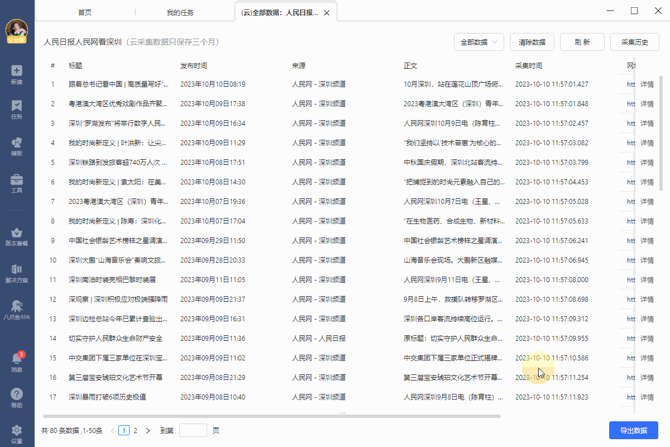
Task: Switch to the 我的任务 tab
Action: [180, 12]
